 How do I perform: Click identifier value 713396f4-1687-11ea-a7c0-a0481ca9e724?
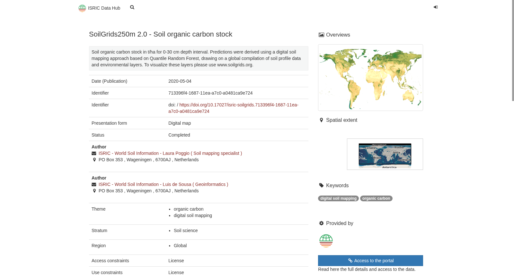click(210, 93)
